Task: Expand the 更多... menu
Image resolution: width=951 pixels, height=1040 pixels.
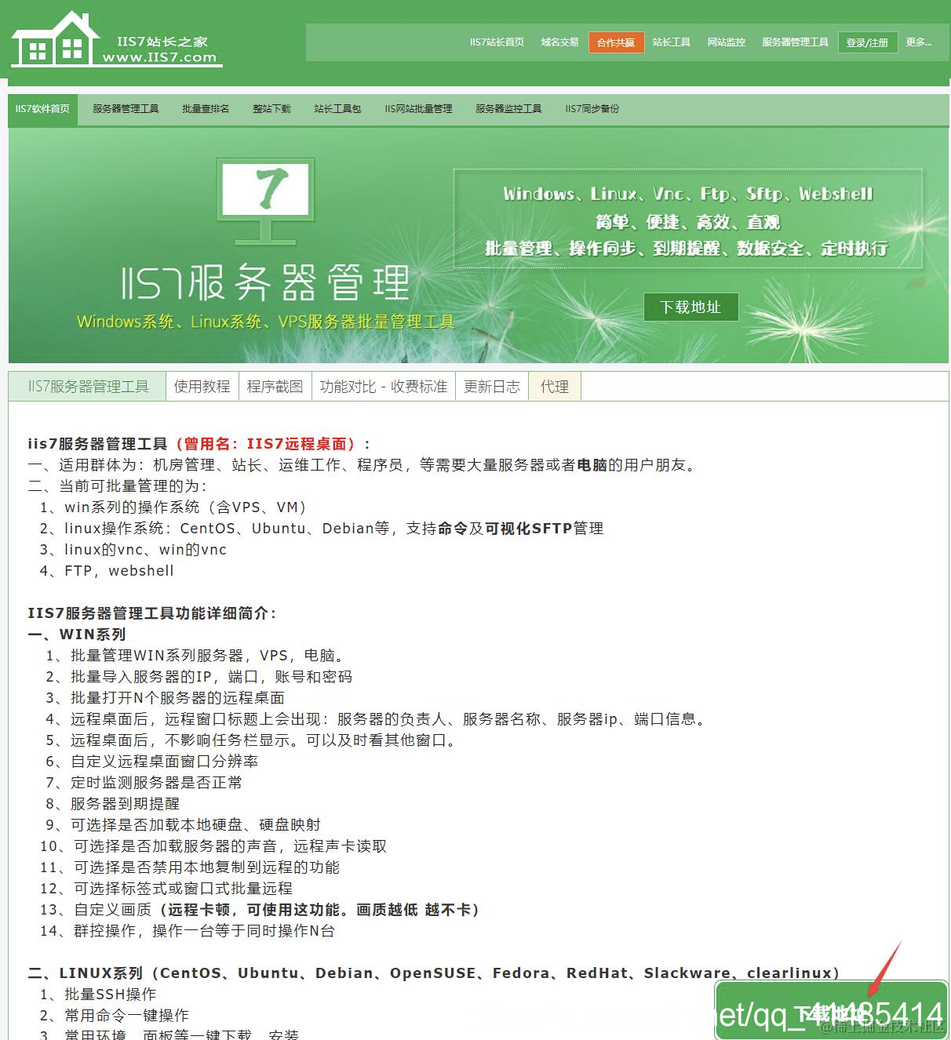Action: pyautogui.click(x=919, y=42)
